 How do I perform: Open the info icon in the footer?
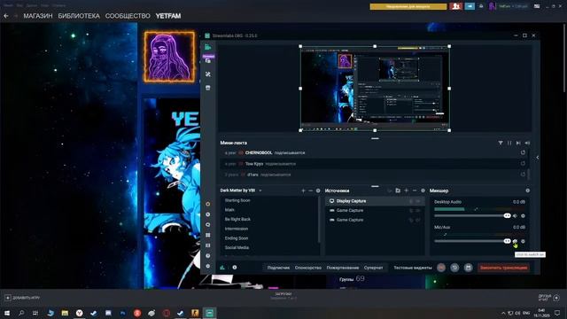point(235,268)
